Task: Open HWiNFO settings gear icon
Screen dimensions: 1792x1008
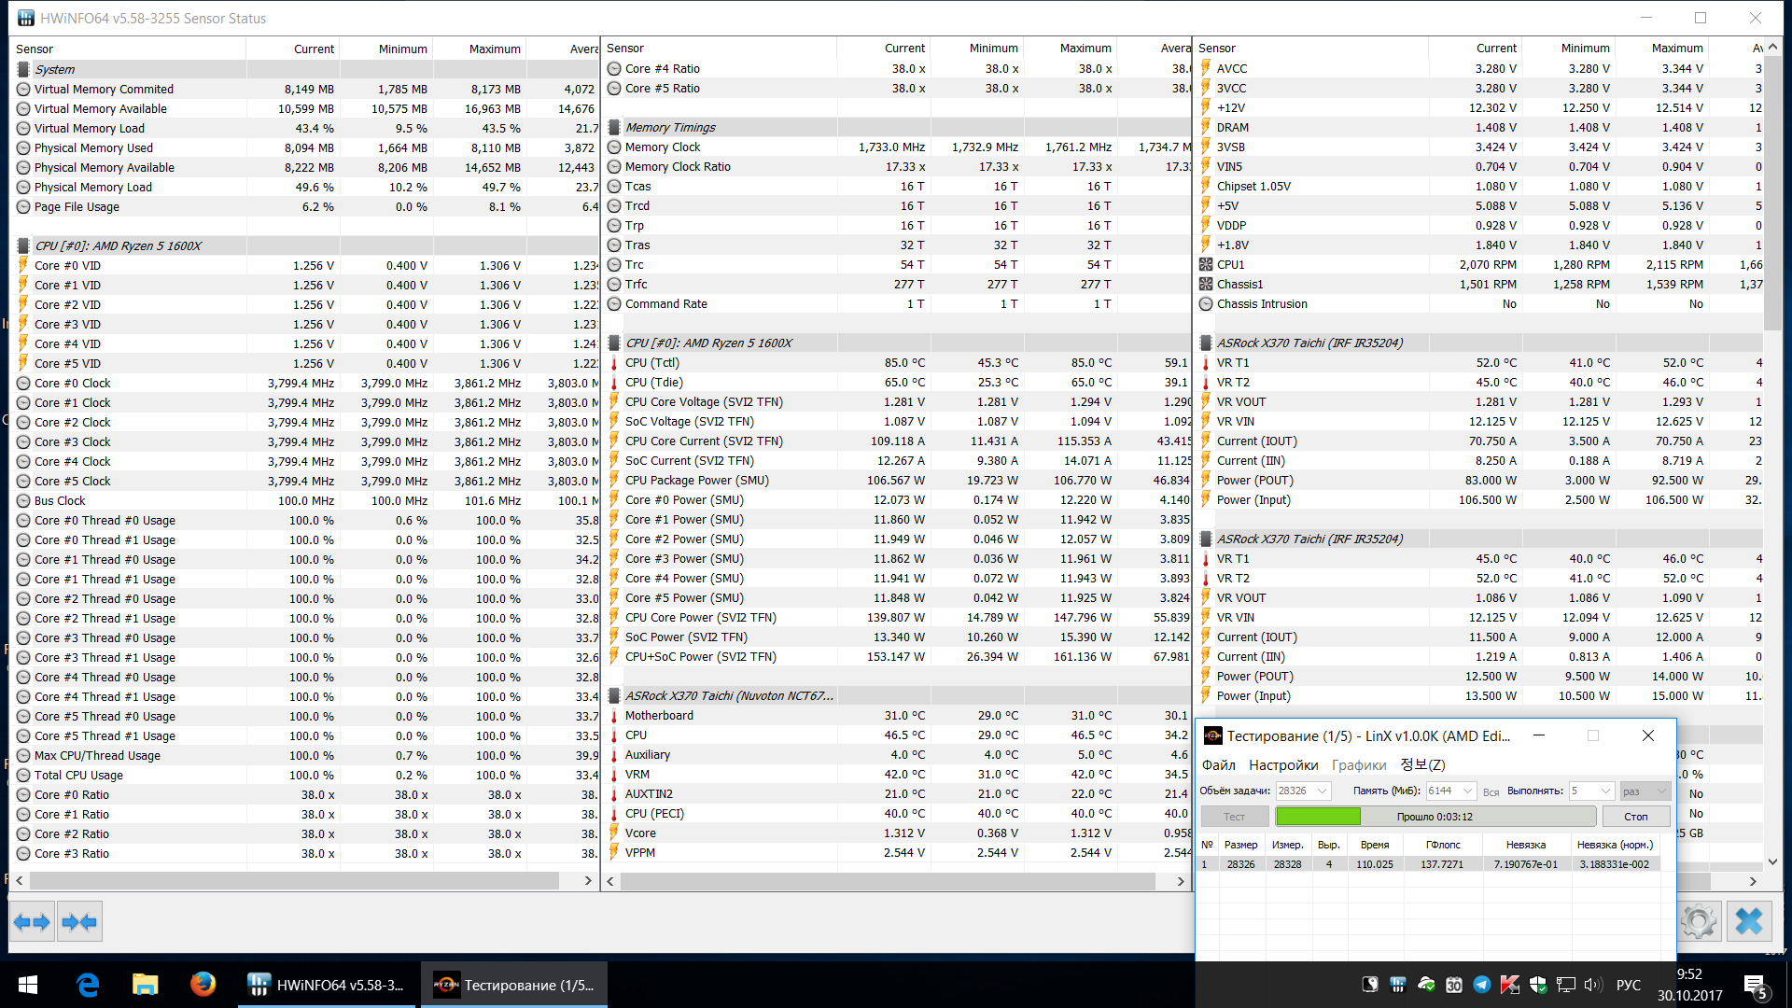Action: pyautogui.click(x=1699, y=922)
